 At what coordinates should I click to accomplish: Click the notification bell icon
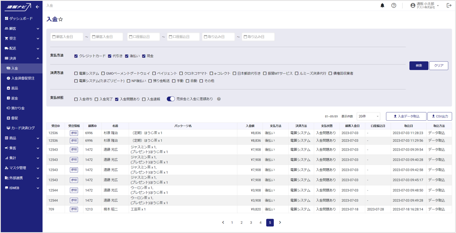coord(382,5)
